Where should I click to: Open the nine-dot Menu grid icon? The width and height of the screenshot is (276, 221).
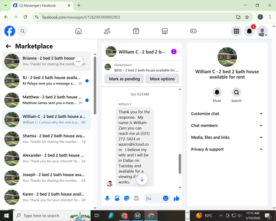(x=236, y=31)
